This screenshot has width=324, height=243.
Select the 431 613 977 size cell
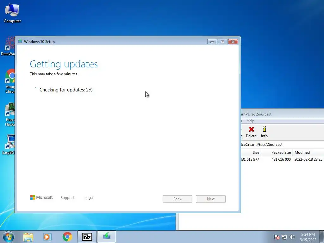click(250, 159)
